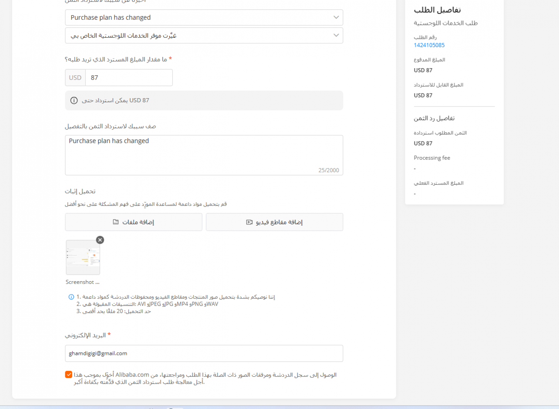The image size is (559, 409).
Task: Click the blue info icon beside upload tips
Action: pyautogui.click(x=71, y=297)
